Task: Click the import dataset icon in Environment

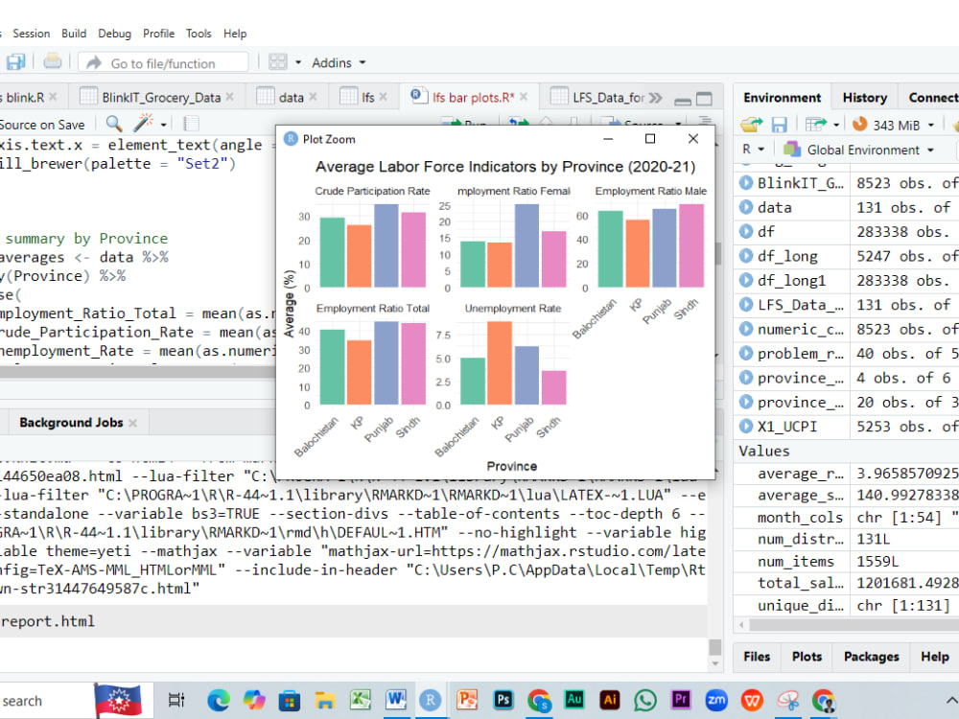Action: click(x=815, y=125)
